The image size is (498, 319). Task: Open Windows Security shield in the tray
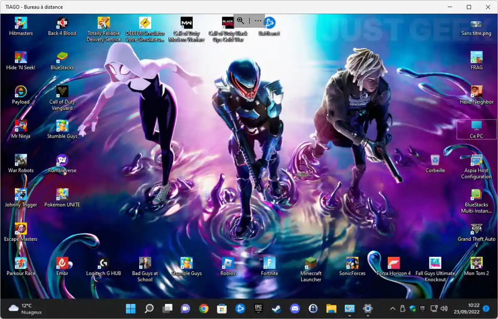(x=412, y=309)
